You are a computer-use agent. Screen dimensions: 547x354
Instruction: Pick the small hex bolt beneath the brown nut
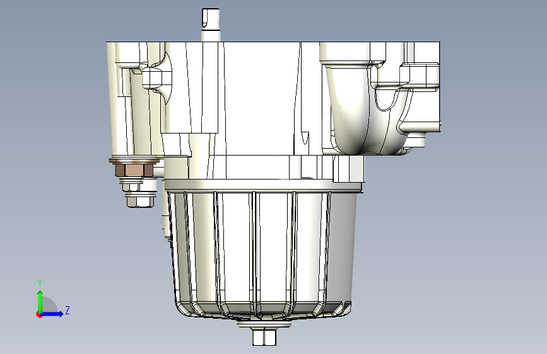[x=140, y=201]
